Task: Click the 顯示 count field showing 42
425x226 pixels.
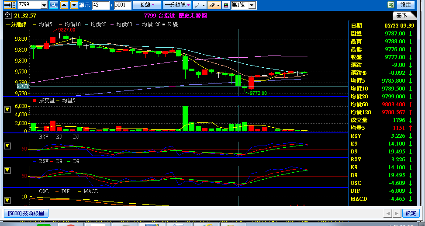Action: tap(101, 5)
